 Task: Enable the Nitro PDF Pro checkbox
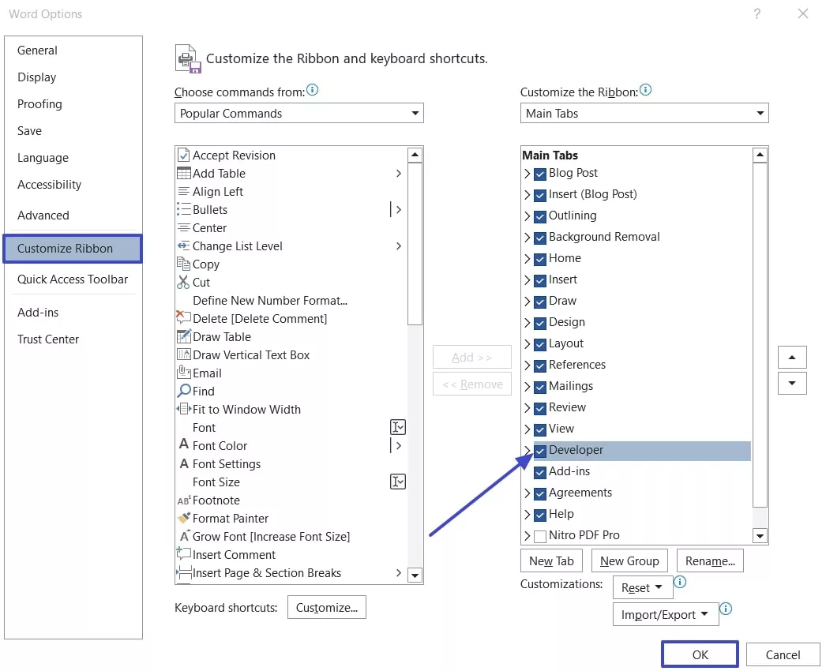point(540,536)
